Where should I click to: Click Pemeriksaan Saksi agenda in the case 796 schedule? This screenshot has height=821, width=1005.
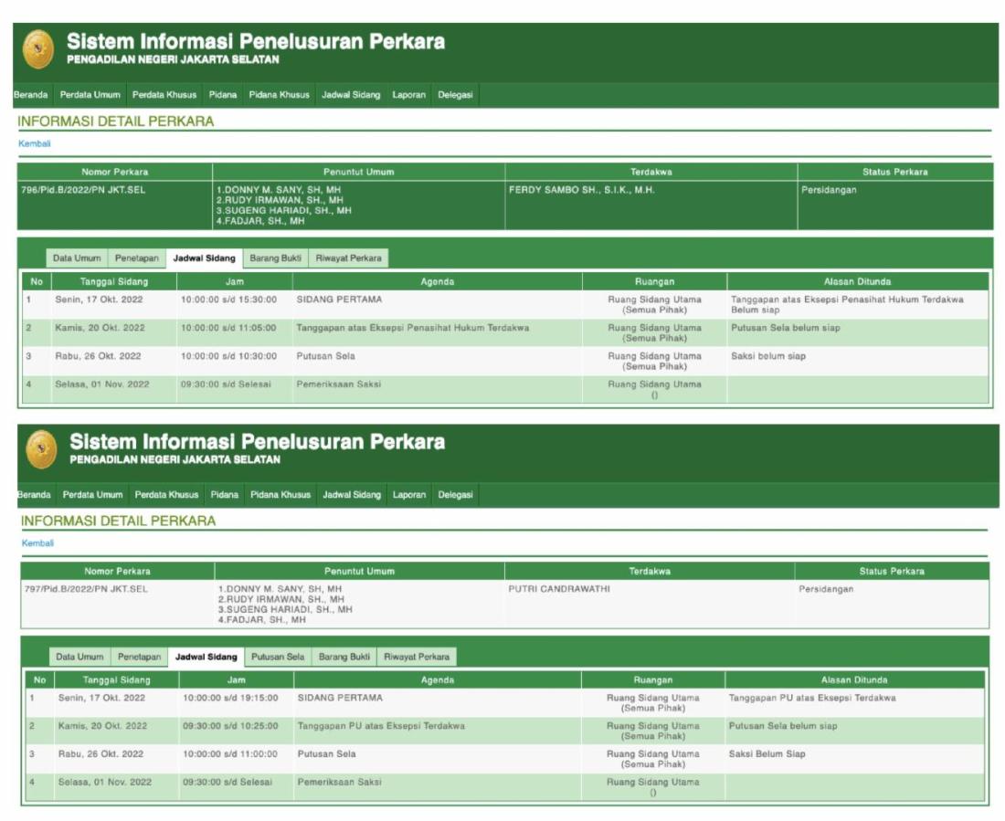coord(338,384)
